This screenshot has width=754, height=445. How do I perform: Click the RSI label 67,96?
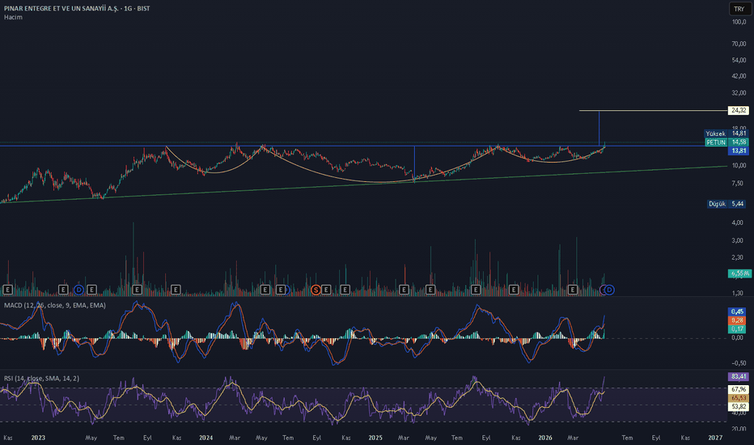738,388
